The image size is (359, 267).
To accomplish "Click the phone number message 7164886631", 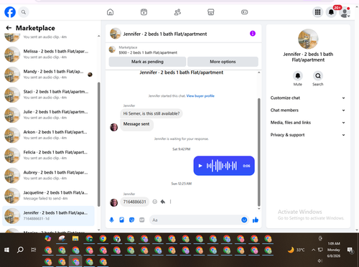I will pos(134,202).
